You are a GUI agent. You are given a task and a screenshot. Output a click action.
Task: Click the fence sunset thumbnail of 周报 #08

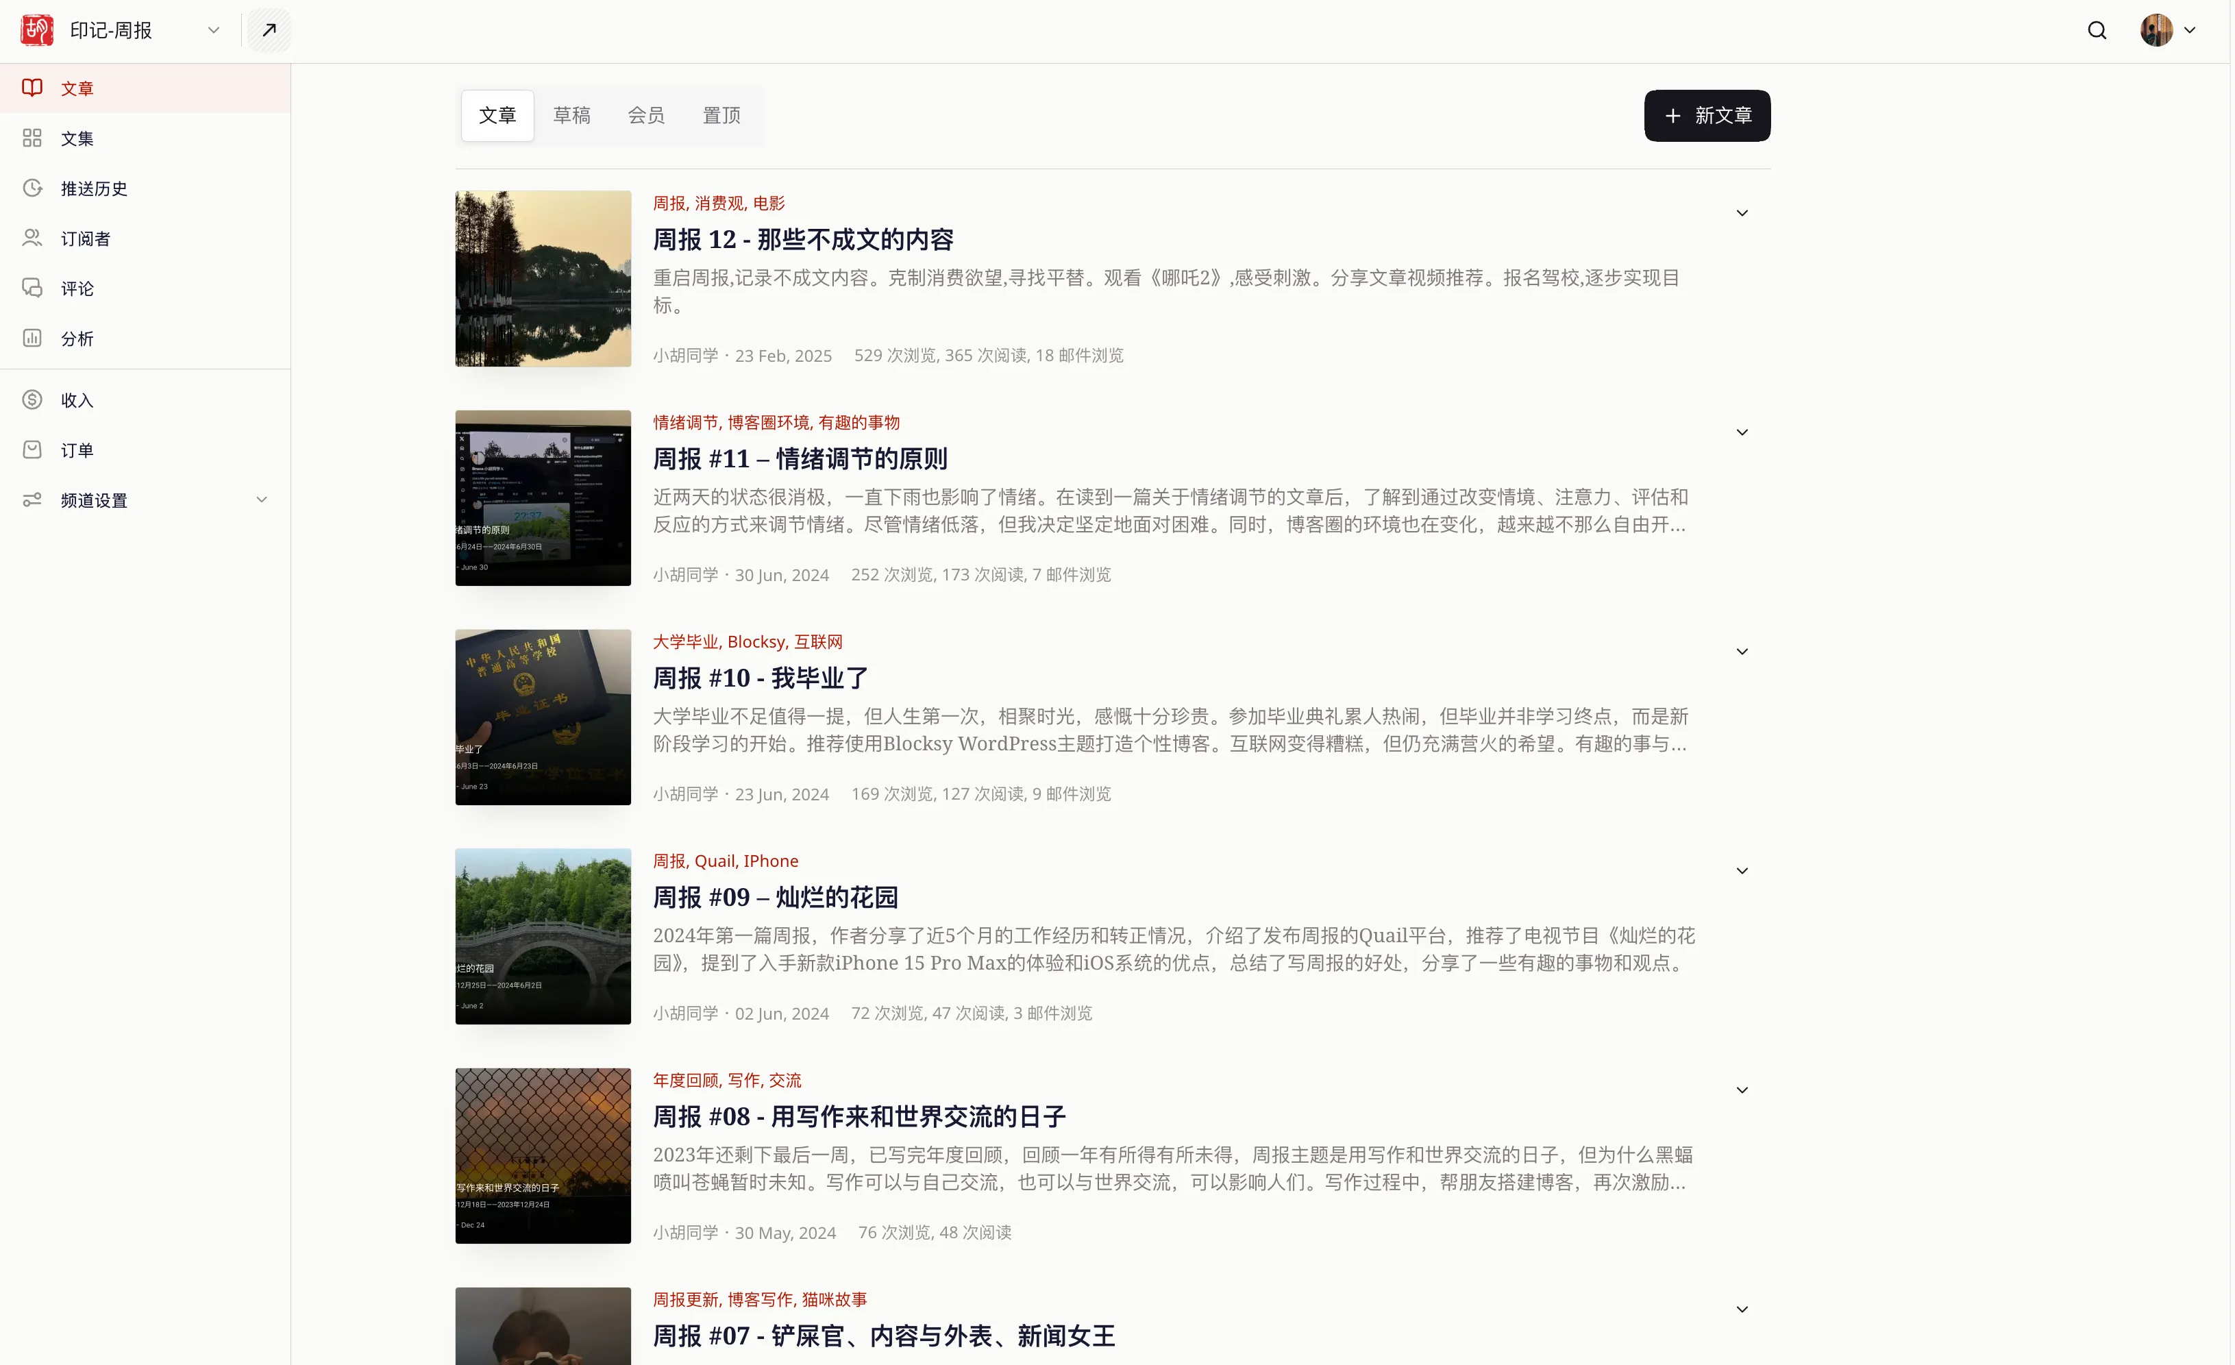[543, 1155]
